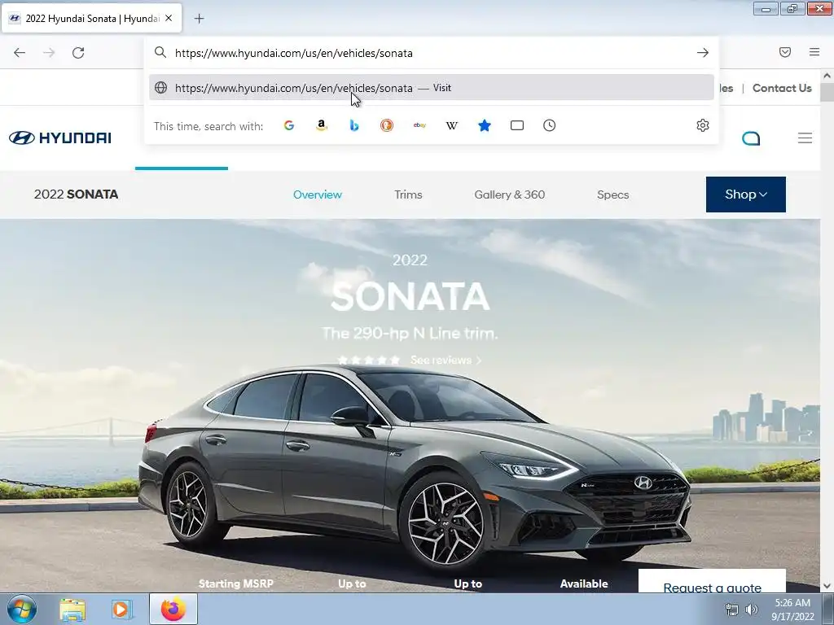Search this time with Amazon
The height and width of the screenshot is (625, 834).
[x=321, y=125]
